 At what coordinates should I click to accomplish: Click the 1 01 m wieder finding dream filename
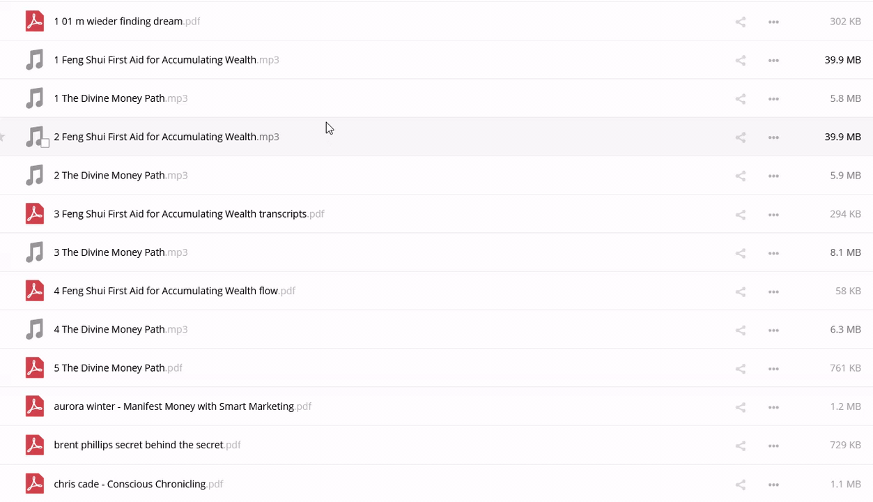point(118,22)
